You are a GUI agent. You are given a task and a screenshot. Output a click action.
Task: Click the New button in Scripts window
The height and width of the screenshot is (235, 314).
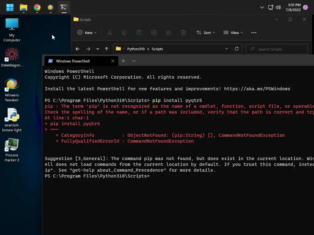pos(87,32)
